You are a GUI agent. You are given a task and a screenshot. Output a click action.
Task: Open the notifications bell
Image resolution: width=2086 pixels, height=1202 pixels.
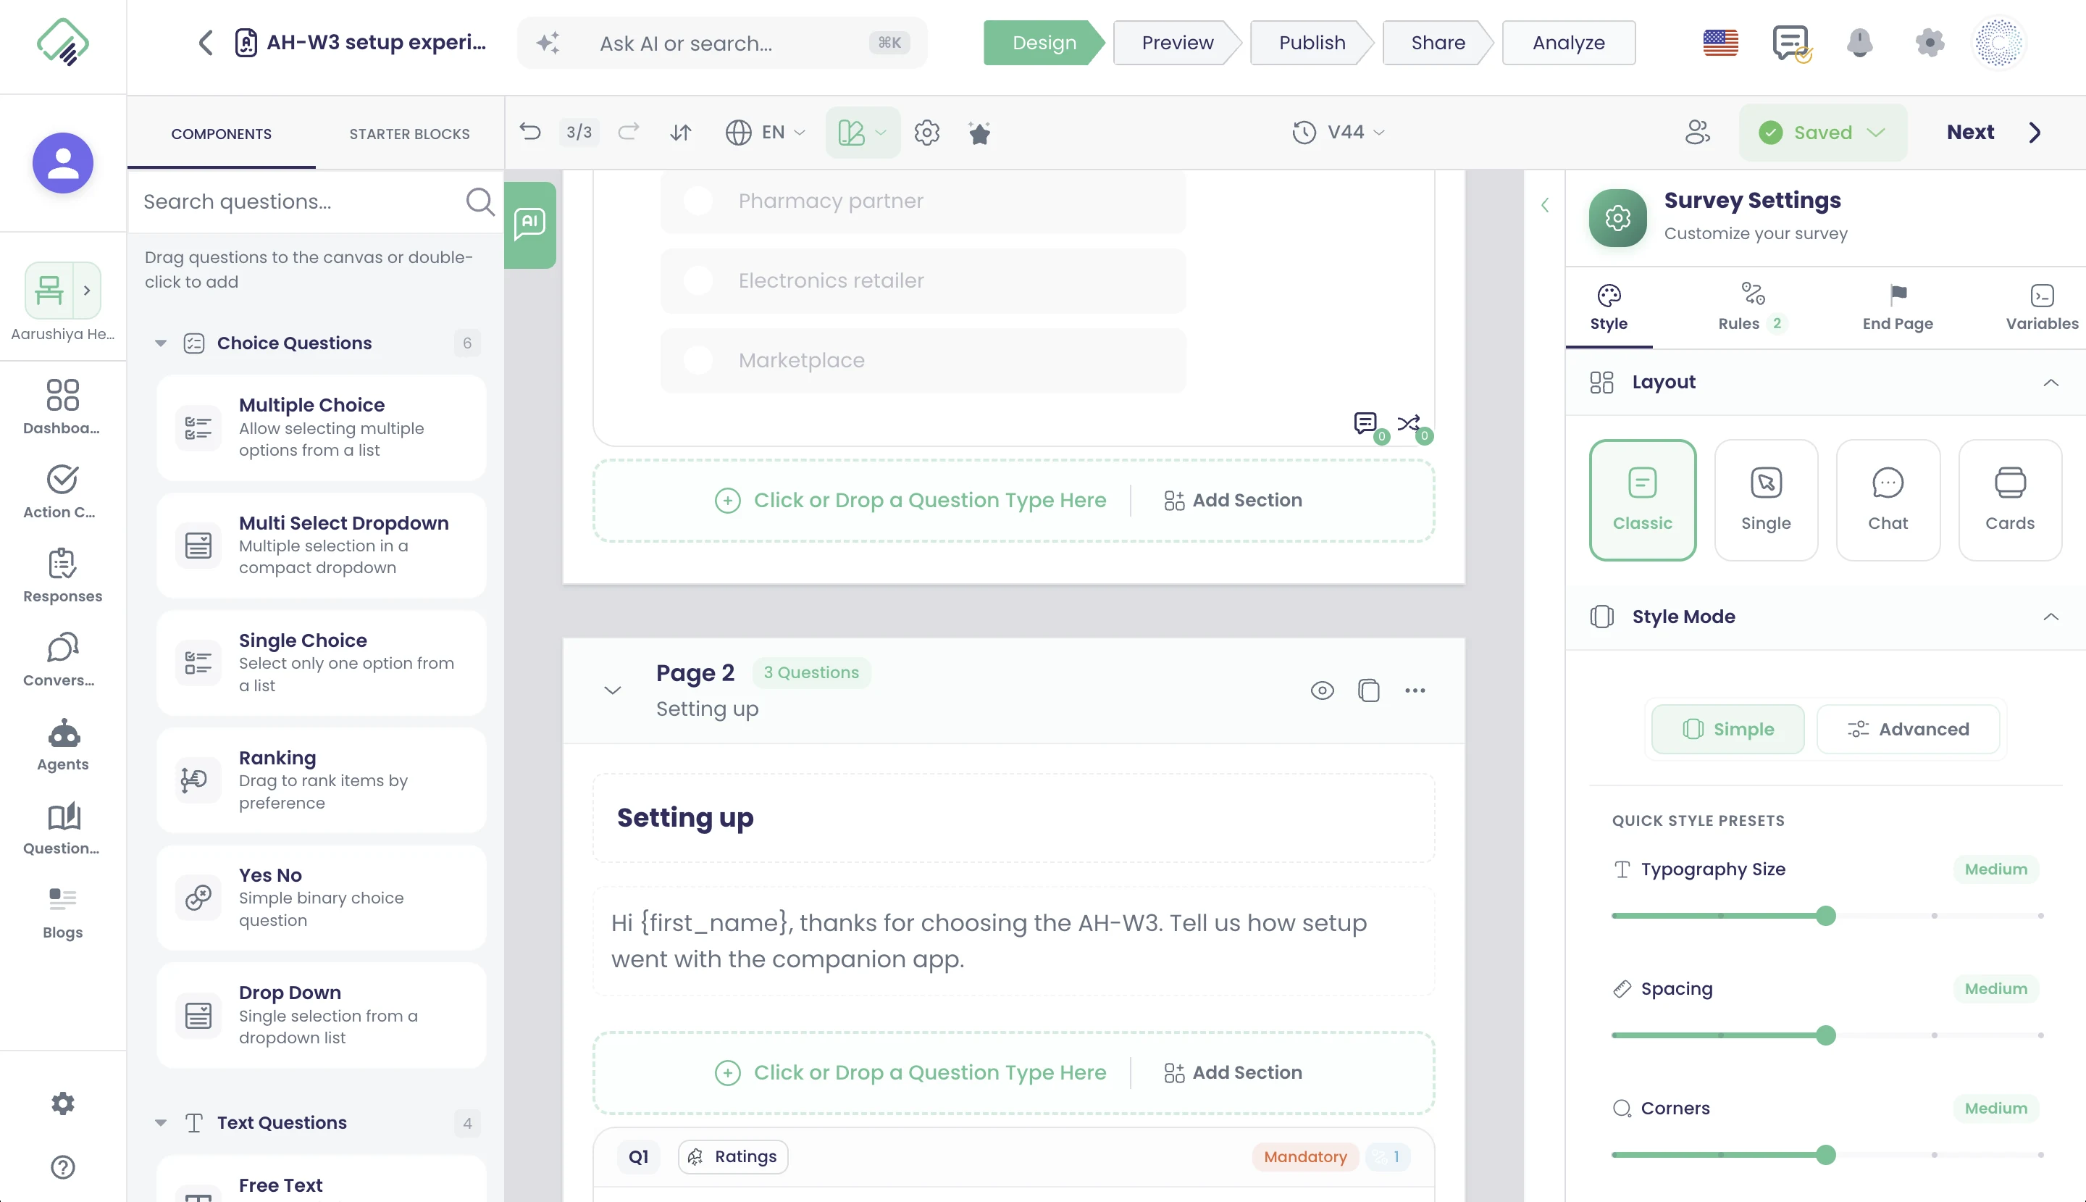pos(1859,42)
